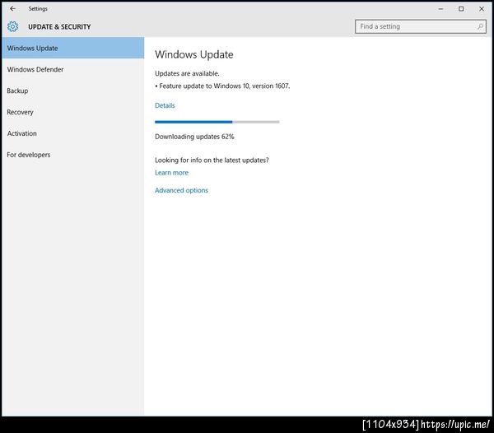Click 'Downloading updates 62%' status text
This screenshot has width=494, height=433.
[194, 137]
